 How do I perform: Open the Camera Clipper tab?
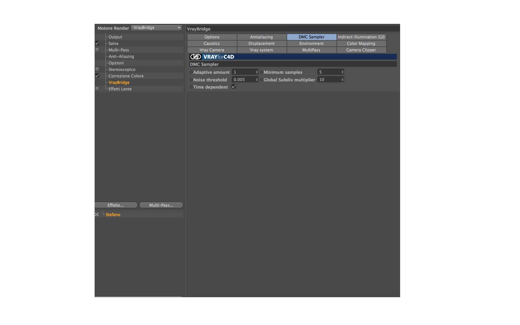(x=361, y=50)
